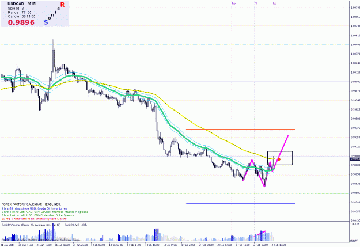The image size is (360, 247).
Task: Select the blue horizontal support line
Action: click(x=240, y=204)
